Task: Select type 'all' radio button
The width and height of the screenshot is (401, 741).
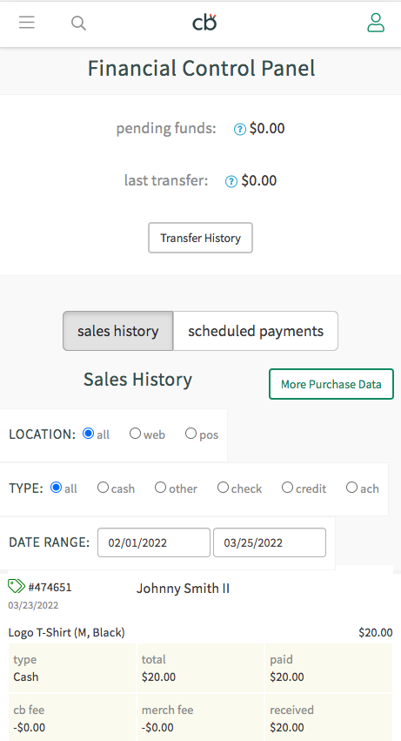Action: click(x=57, y=488)
